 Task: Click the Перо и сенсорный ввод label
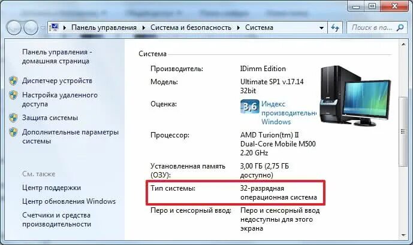coord(191,210)
